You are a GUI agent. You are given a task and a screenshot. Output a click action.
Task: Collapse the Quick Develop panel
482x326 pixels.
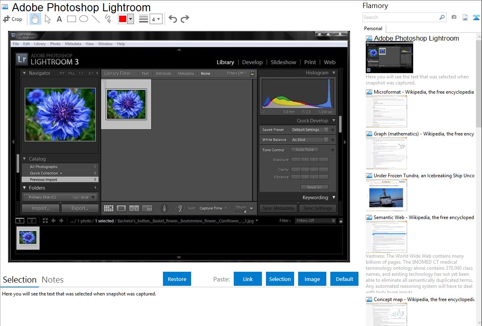click(334, 121)
